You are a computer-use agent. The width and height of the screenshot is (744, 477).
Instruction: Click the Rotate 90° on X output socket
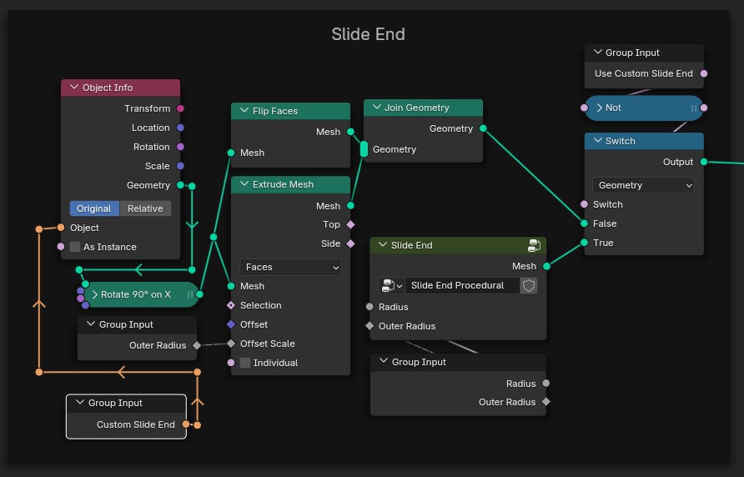[199, 294]
